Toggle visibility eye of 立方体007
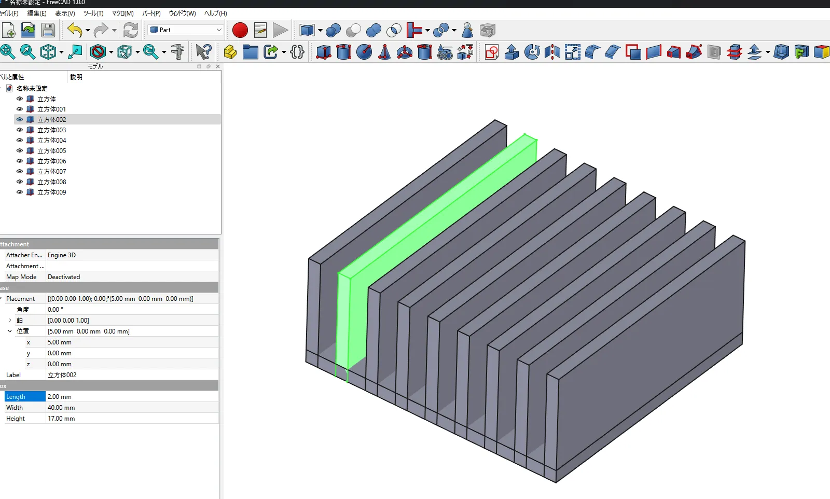Image resolution: width=830 pixels, height=499 pixels. coord(20,171)
